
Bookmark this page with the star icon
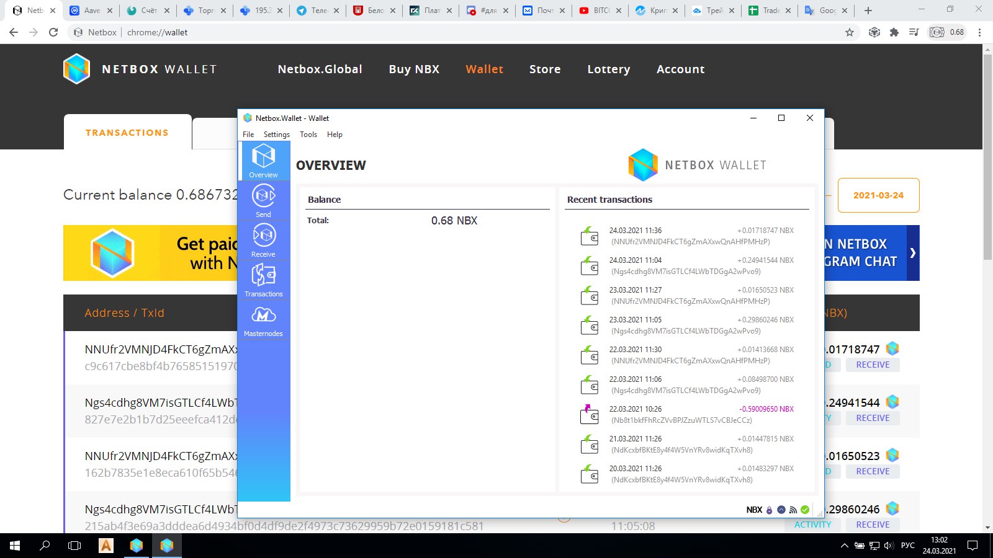(x=850, y=32)
